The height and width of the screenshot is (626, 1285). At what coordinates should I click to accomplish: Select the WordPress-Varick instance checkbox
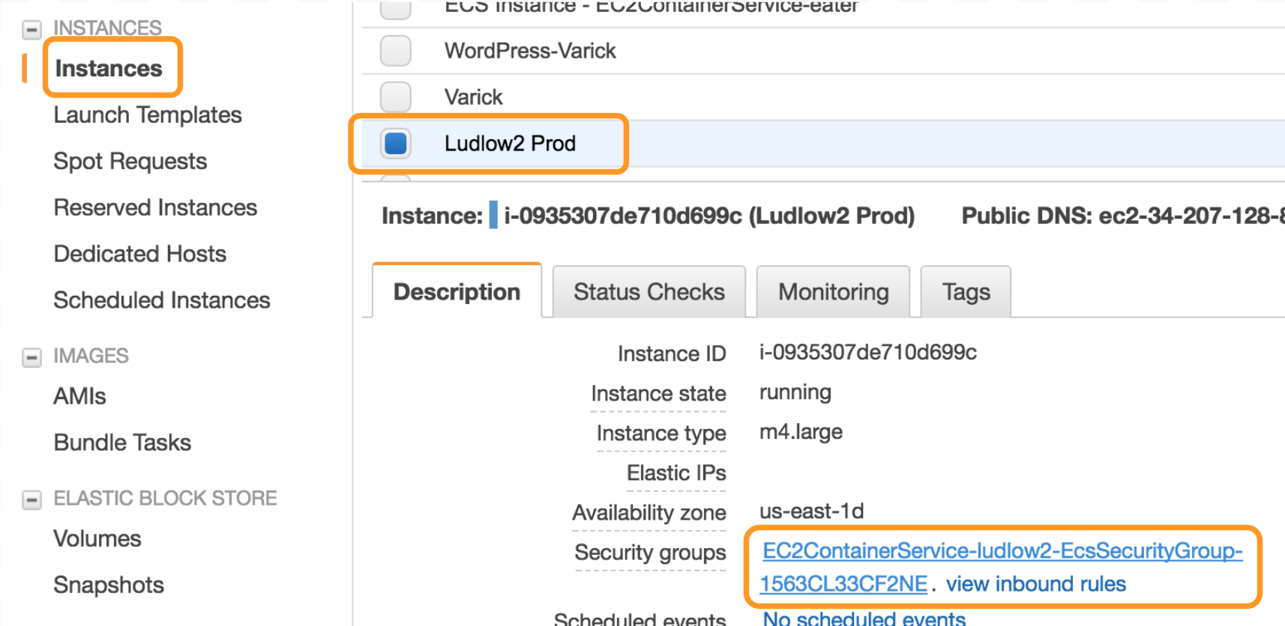click(395, 51)
